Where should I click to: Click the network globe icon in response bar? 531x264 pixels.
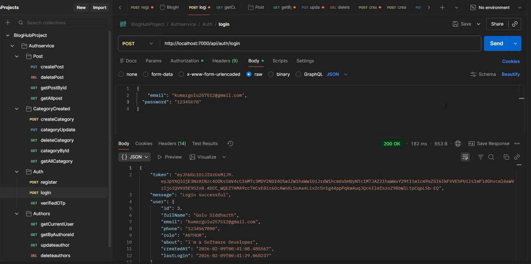[458, 144]
